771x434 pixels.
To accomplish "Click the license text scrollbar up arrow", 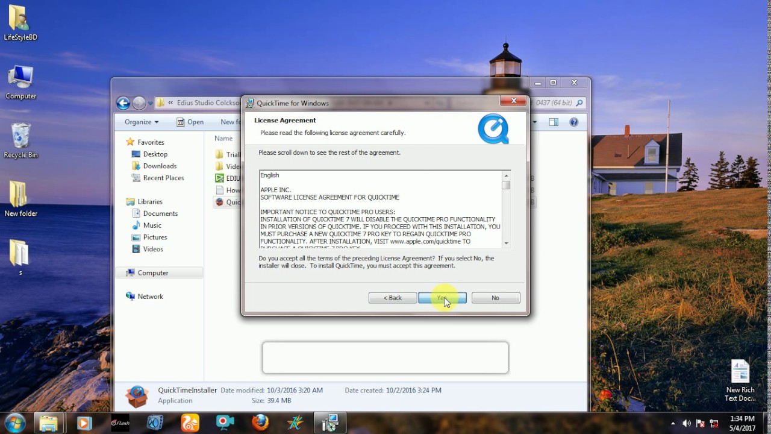I will 506,175.
